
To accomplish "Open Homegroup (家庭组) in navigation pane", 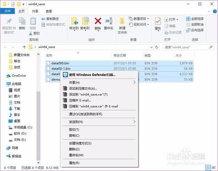I will pyautogui.click(x=14, y=156).
